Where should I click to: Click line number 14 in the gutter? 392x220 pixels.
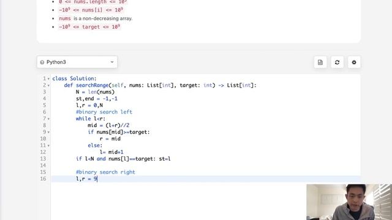[43, 166]
